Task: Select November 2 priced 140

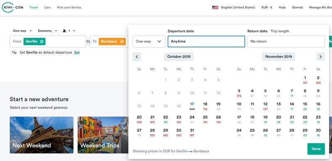Action: click(318, 80)
